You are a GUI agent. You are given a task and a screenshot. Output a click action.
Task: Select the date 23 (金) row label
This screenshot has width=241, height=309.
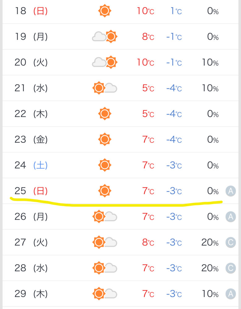(x=31, y=140)
